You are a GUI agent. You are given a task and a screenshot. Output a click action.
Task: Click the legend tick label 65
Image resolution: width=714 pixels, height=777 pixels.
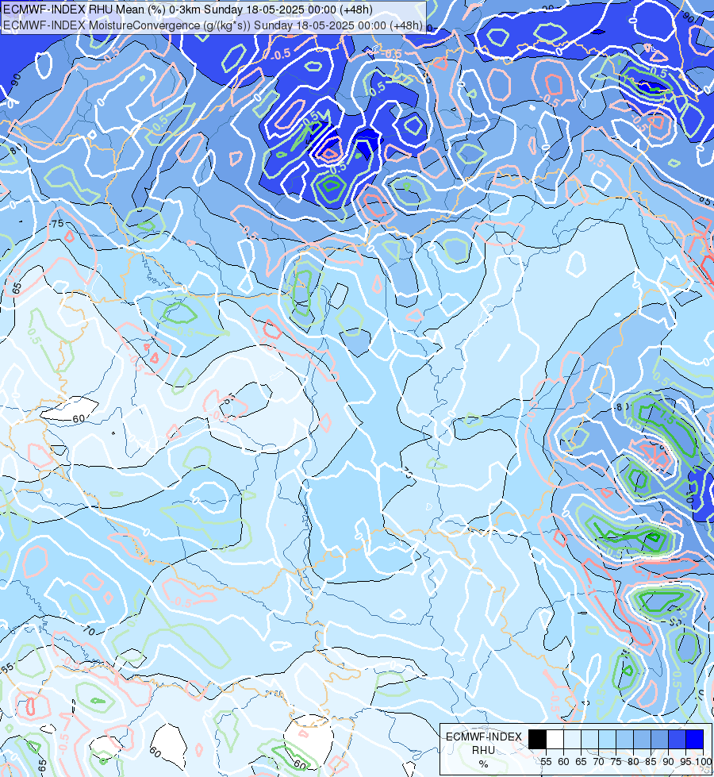click(581, 762)
